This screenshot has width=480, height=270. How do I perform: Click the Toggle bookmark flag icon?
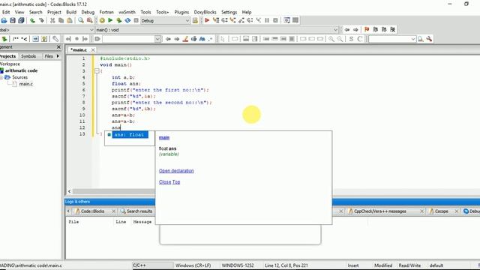click(367, 30)
